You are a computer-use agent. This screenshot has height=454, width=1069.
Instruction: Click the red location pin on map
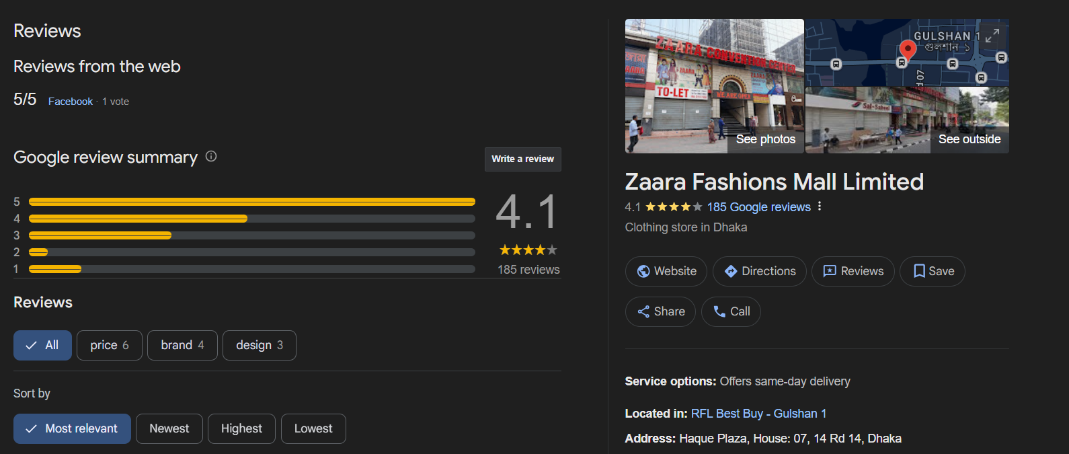(x=908, y=50)
